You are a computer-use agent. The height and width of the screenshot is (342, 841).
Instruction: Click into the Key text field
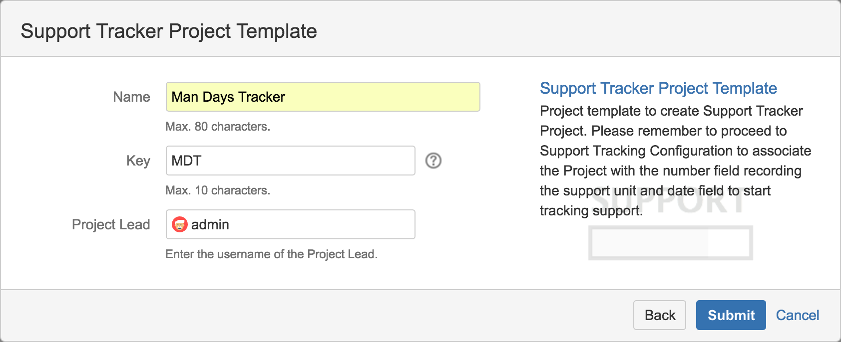[x=290, y=161]
